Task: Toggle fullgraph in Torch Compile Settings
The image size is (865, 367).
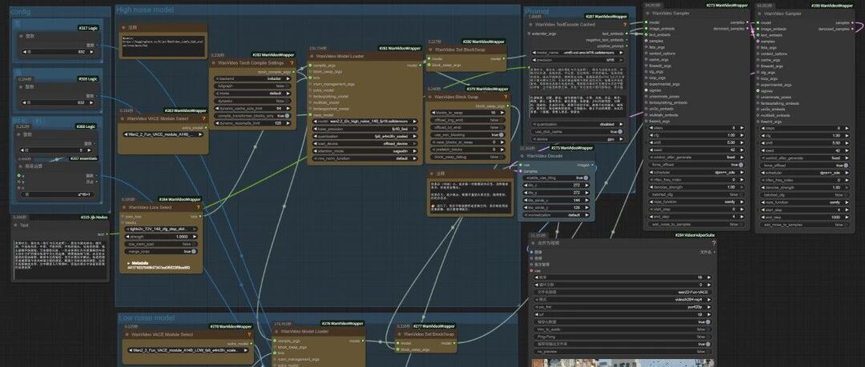Action: click(254, 86)
